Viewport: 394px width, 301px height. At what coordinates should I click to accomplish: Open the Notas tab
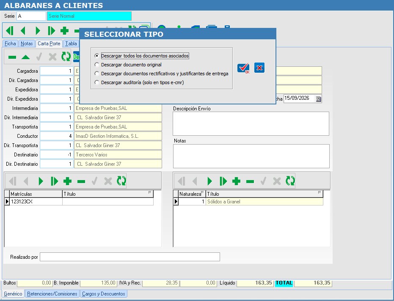[27, 44]
